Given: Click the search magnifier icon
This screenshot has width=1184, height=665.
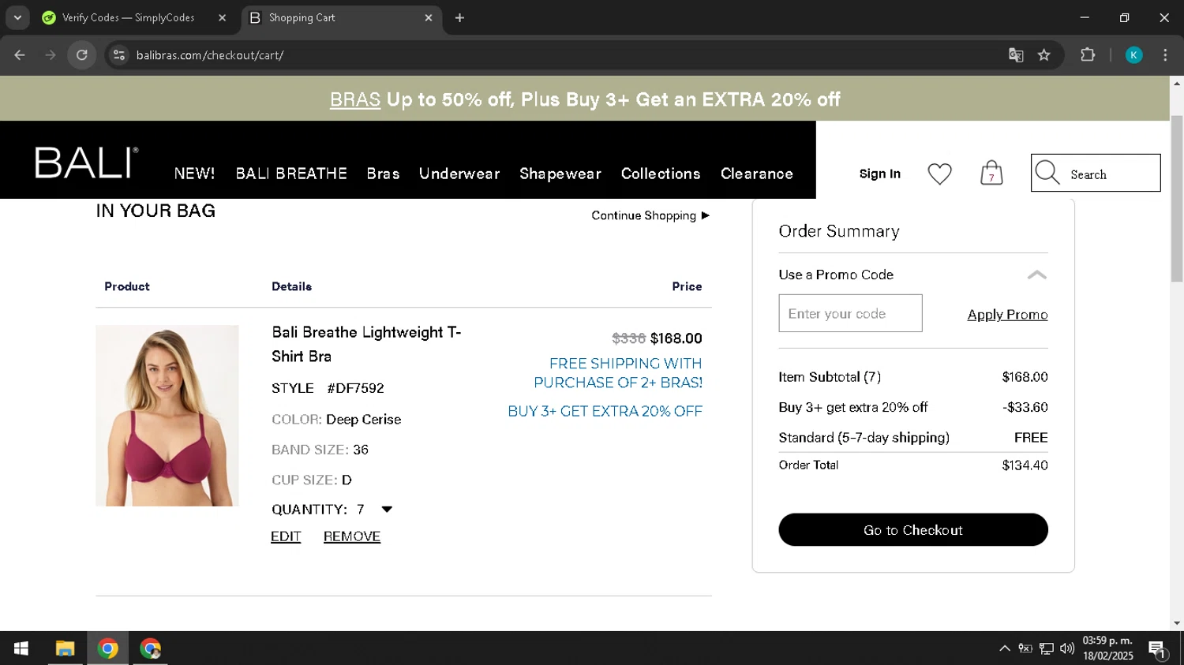Looking at the screenshot, I should pyautogui.click(x=1047, y=173).
